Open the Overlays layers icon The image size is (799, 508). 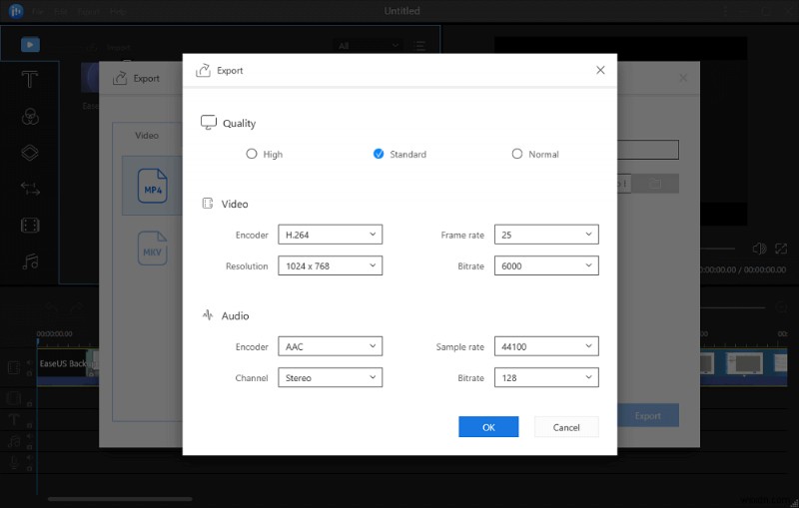pyautogui.click(x=30, y=152)
